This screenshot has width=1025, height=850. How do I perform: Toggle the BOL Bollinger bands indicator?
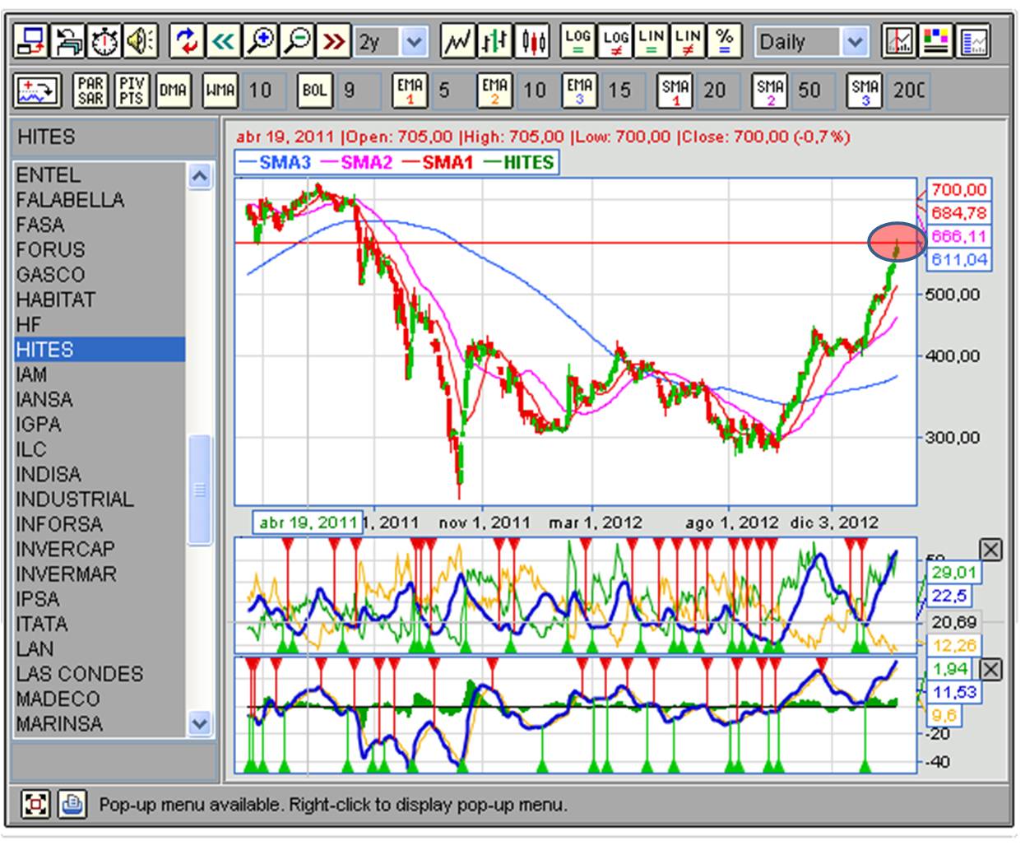pyautogui.click(x=314, y=91)
